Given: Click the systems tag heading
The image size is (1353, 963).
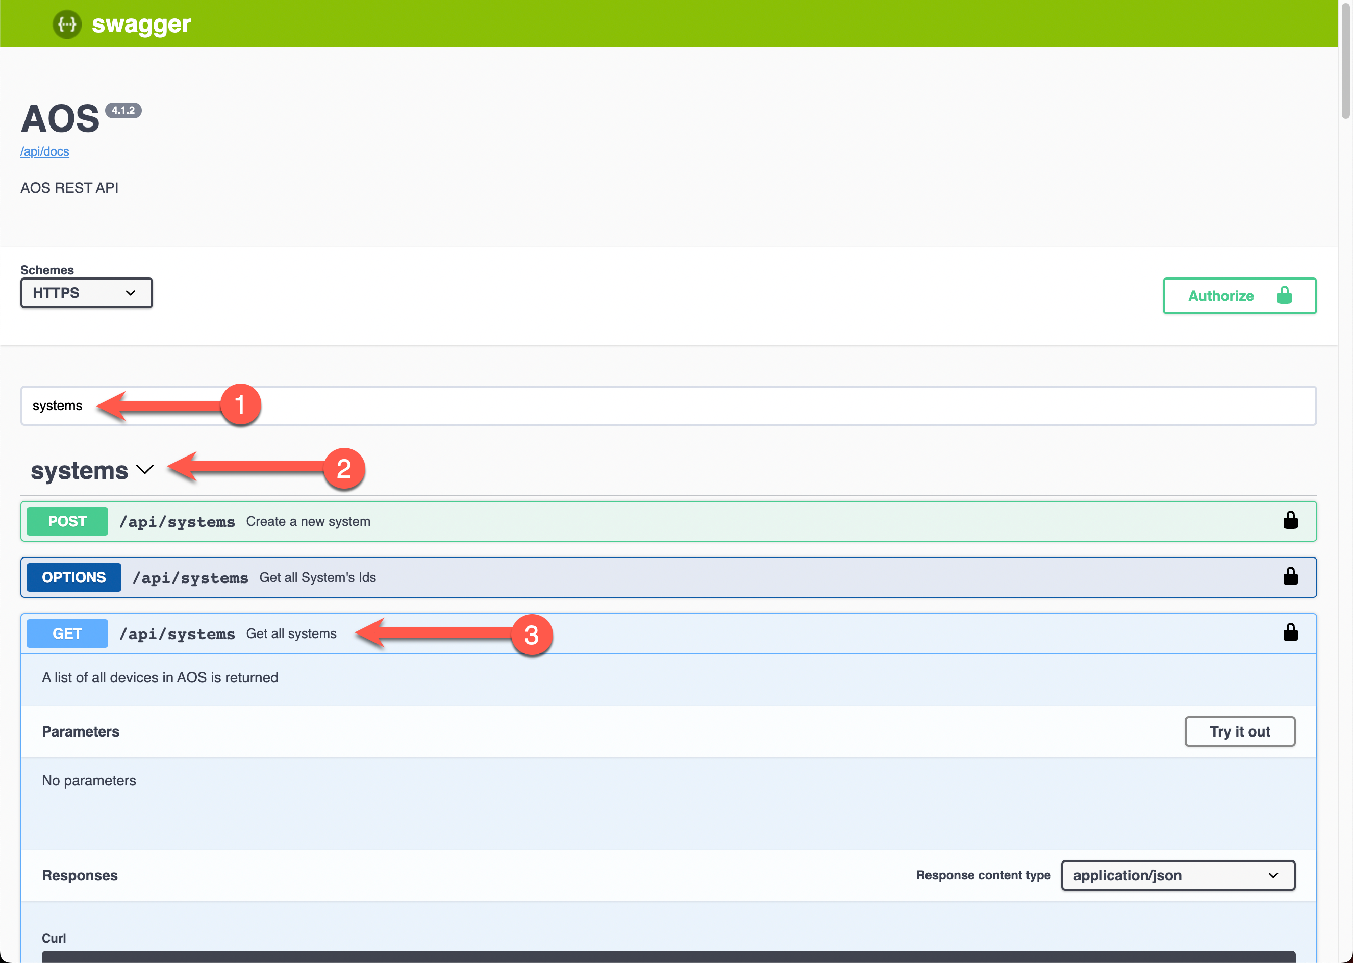Looking at the screenshot, I should tap(80, 471).
